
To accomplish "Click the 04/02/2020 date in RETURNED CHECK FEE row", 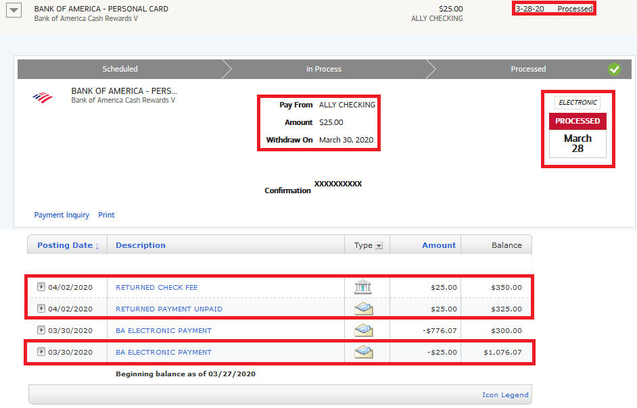I will (x=70, y=288).
